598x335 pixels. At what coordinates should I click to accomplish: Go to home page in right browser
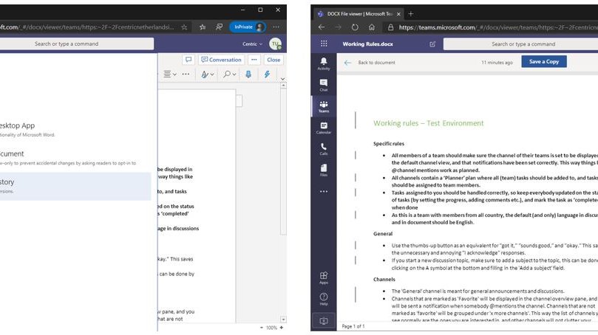tap(372, 27)
